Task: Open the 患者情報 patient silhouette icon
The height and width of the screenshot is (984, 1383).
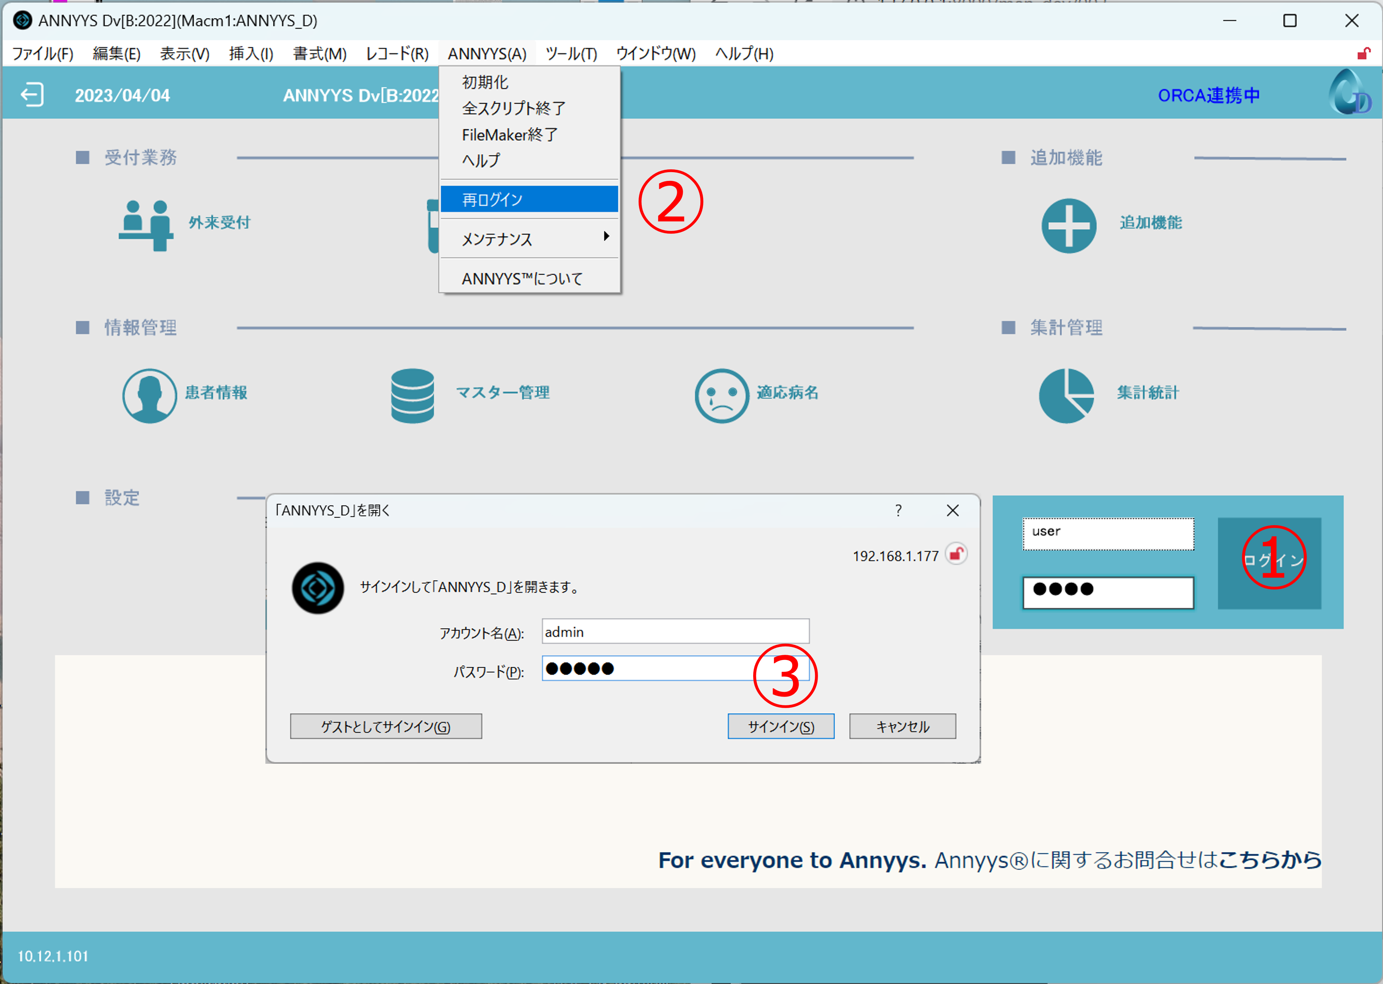Action: coord(149,396)
